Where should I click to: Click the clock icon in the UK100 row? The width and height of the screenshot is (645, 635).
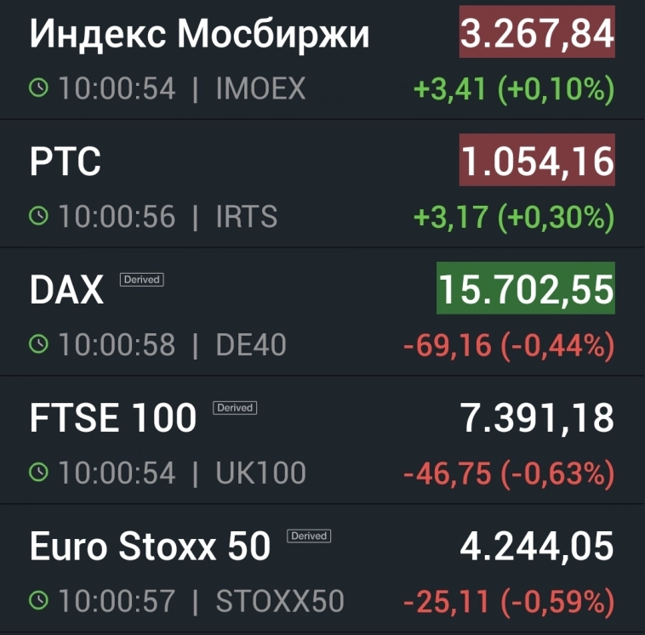39,473
